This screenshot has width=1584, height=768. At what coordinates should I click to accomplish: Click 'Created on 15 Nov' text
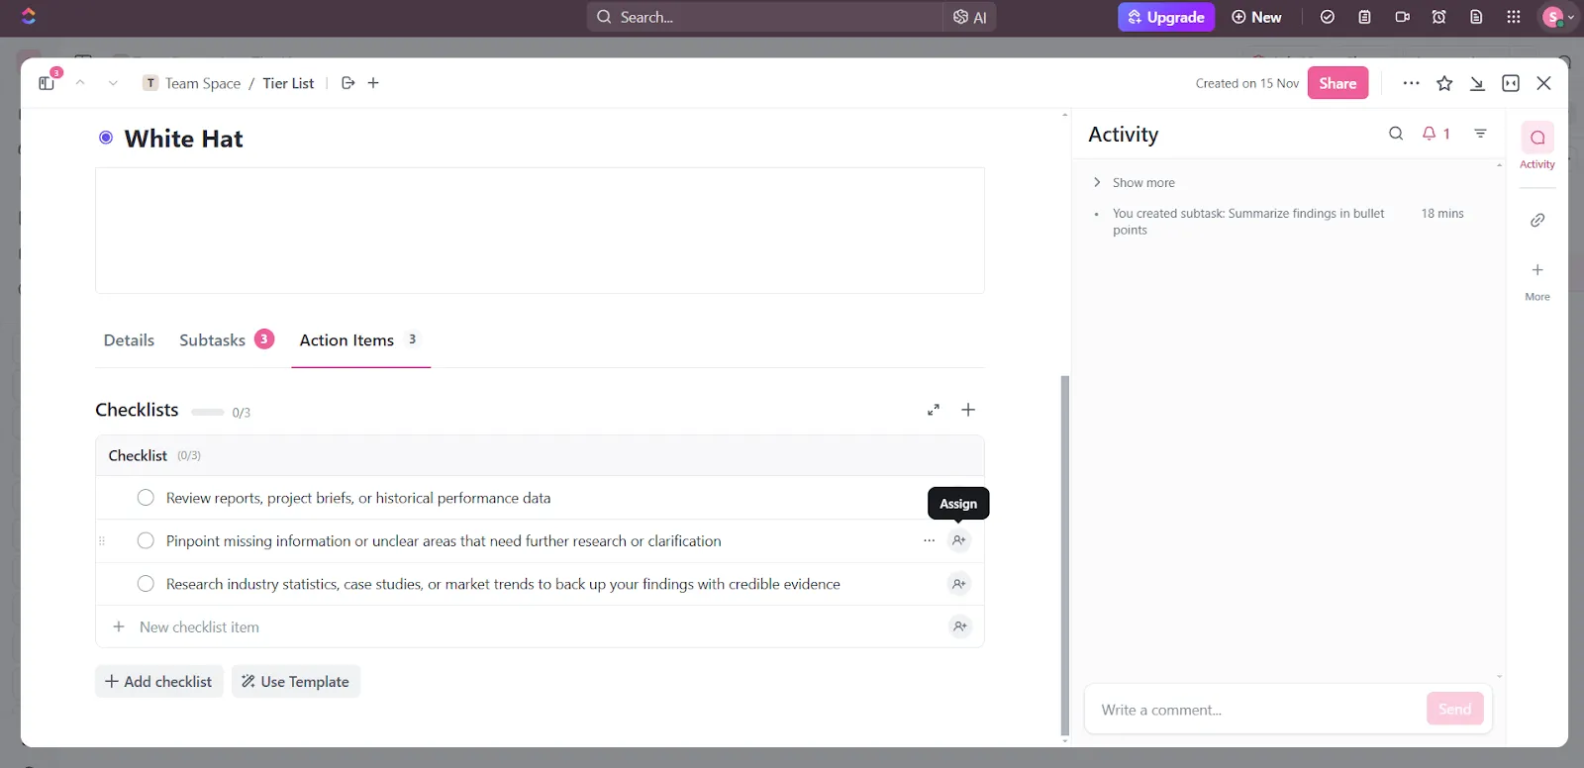(x=1246, y=83)
